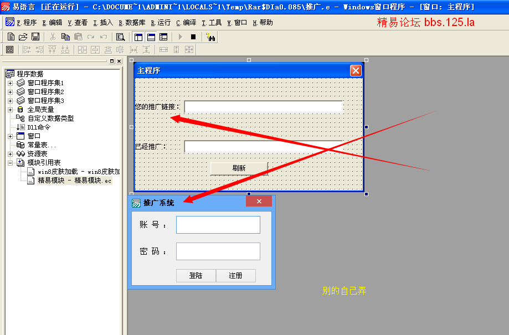Click the Copy toolbar icon
The image size is (509, 335).
[65, 37]
